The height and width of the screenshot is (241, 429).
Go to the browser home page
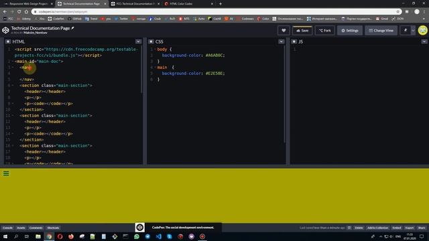click(26, 12)
